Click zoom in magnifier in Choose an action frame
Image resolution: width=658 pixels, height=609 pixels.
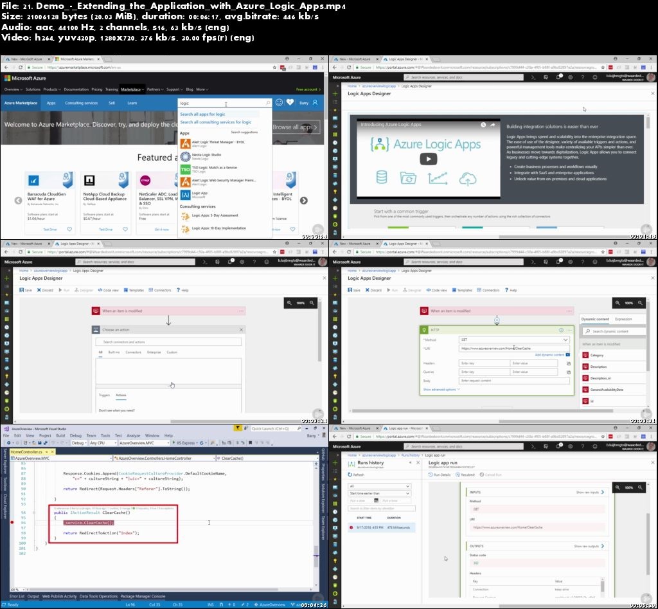point(289,303)
